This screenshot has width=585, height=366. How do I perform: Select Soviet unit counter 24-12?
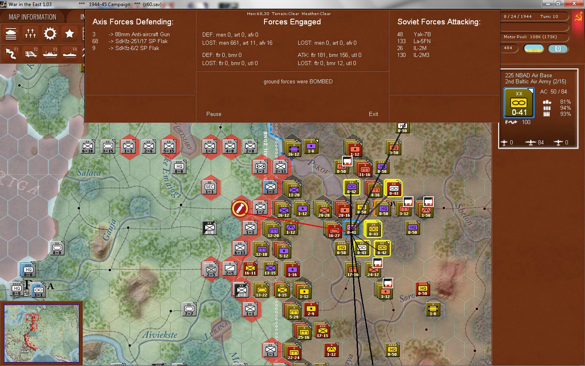pyautogui.click(x=373, y=270)
